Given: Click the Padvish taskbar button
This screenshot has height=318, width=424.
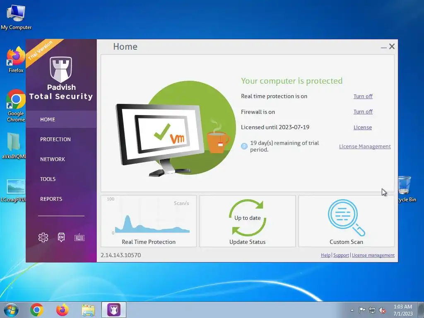Looking at the screenshot, I should [x=114, y=310].
